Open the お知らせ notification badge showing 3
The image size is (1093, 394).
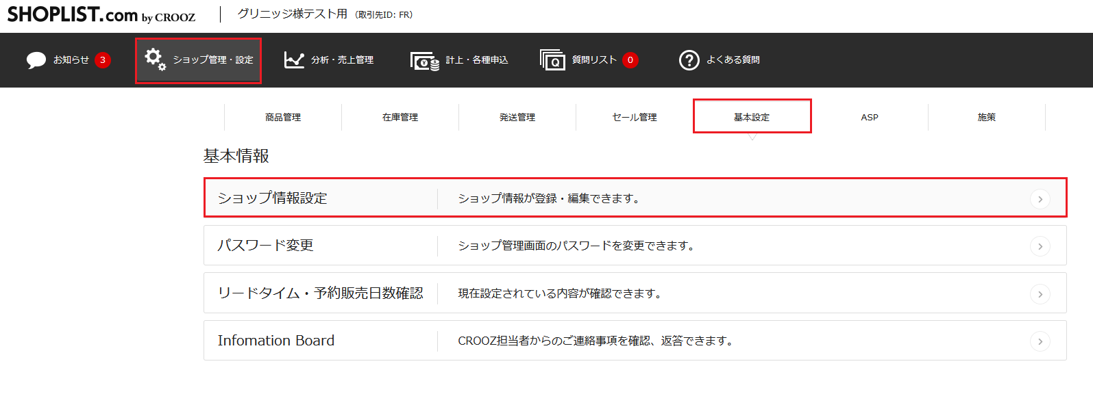[x=103, y=60]
